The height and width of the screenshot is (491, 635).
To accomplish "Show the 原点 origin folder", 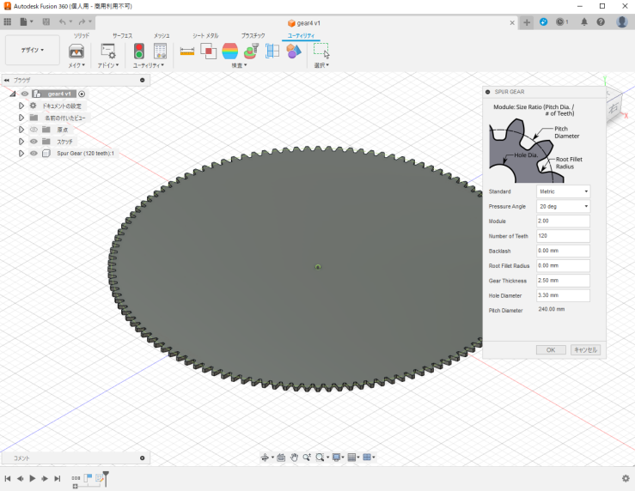I will click(34, 130).
